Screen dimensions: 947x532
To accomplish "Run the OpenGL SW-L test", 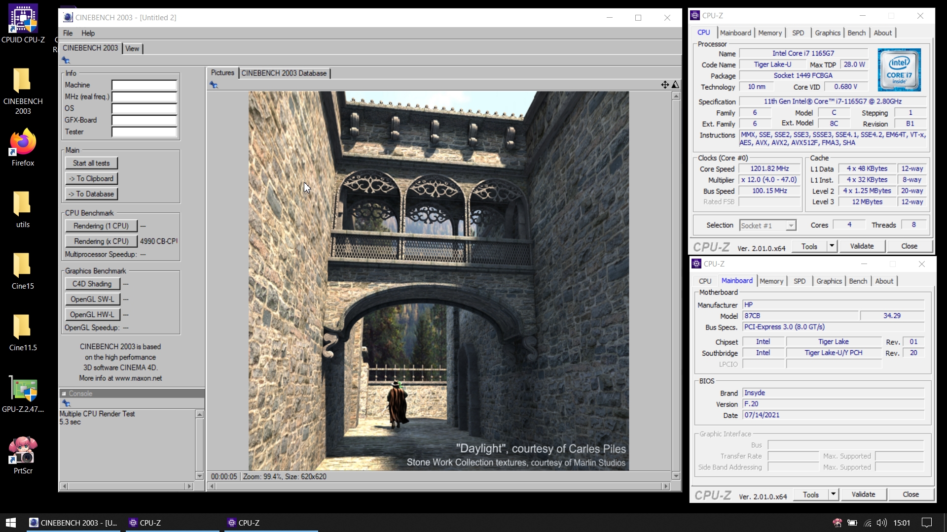I will click(92, 299).
